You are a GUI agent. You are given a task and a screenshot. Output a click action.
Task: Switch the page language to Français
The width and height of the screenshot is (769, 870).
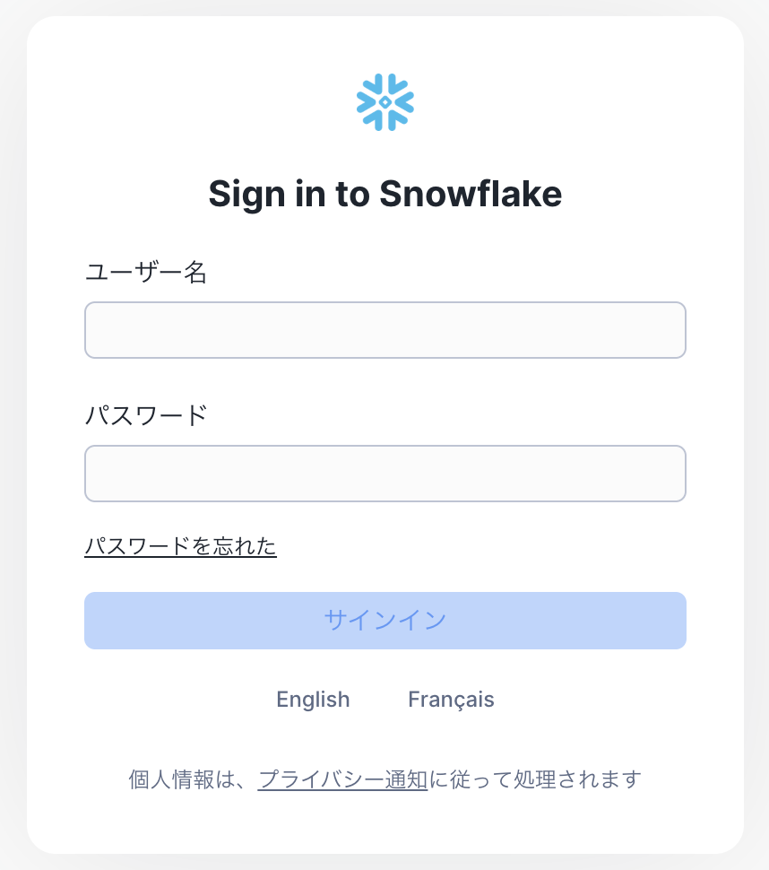451,700
